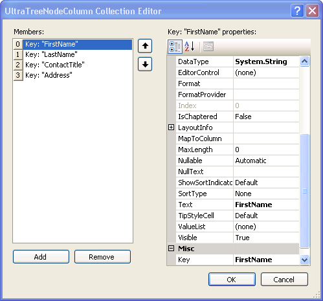Click the ValueList property label

(x=192, y=227)
